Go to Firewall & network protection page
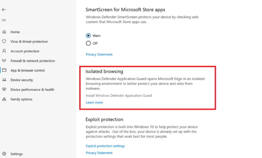 click(33, 61)
